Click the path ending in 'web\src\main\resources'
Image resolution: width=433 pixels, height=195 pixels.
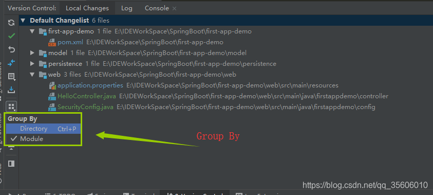233,85
